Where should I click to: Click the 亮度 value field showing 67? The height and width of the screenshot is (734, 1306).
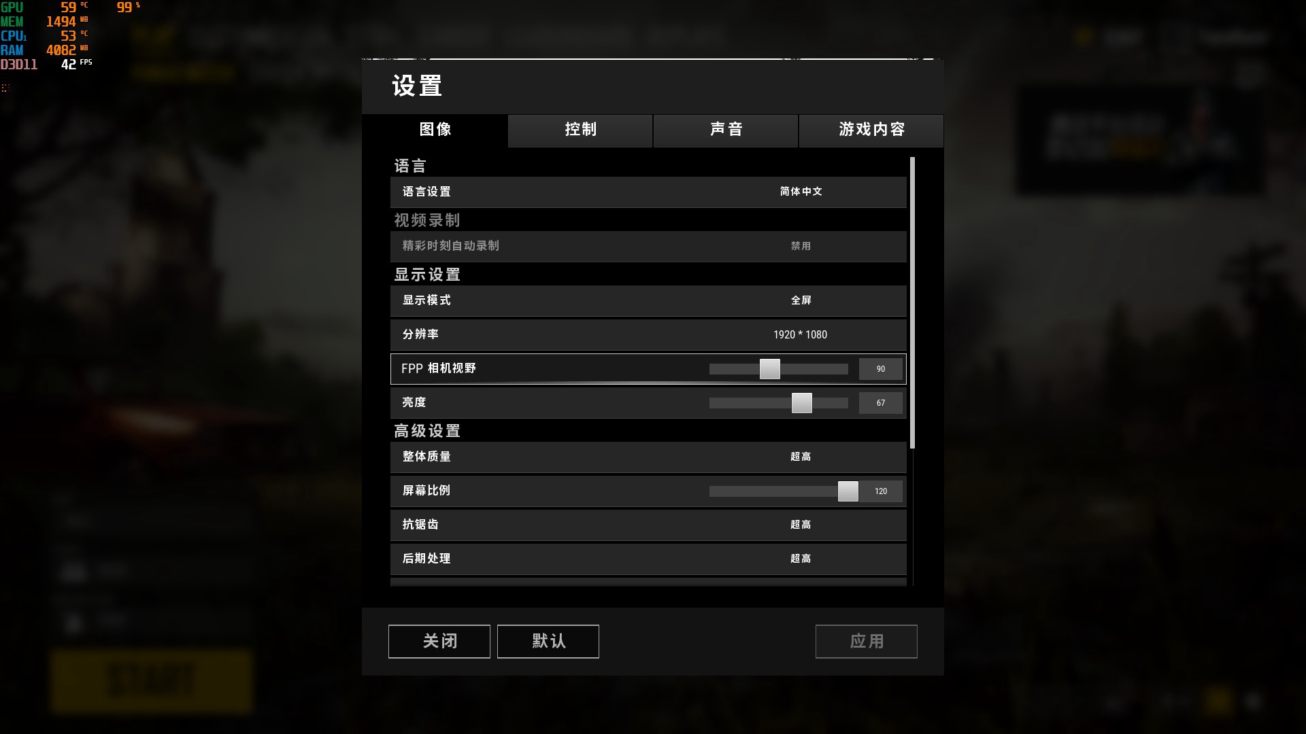881,403
